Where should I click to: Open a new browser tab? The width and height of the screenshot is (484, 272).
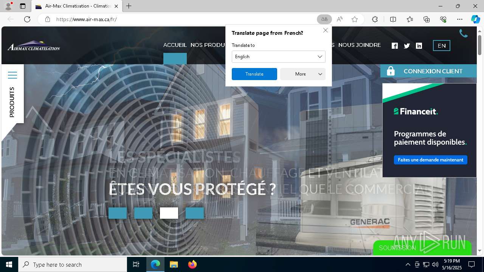tap(129, 6)
